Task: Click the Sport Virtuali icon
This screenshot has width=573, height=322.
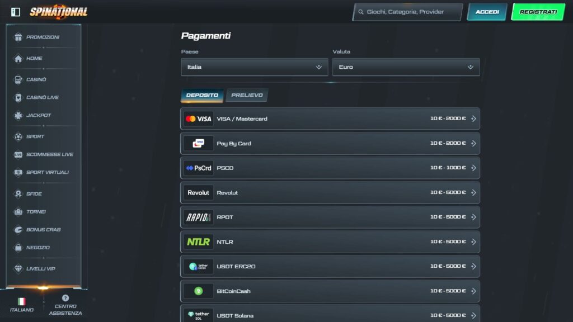Action: (x=18, y=172)
